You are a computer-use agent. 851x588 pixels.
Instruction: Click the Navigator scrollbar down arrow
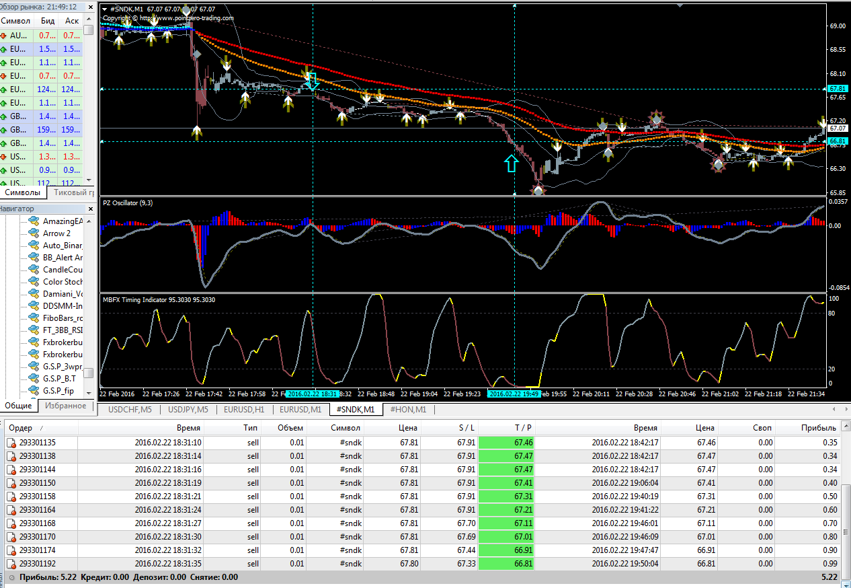click(89, 392)
